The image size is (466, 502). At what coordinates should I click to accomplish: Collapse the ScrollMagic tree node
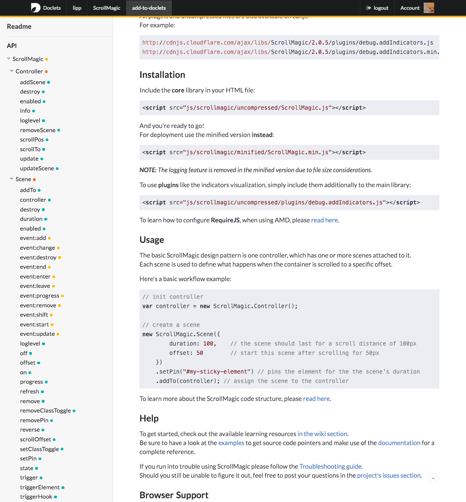pyautogui.click(x=9, y=59)
